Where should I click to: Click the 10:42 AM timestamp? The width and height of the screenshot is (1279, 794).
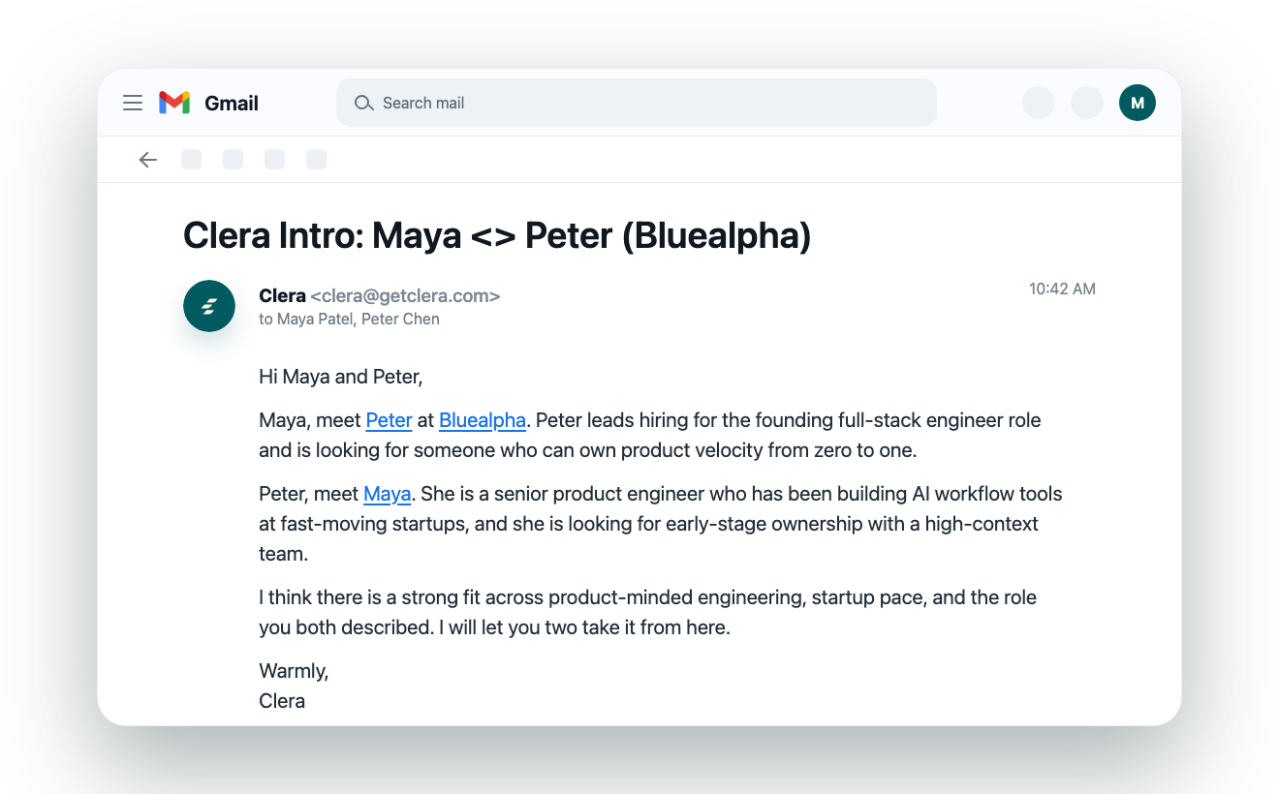click(1062, 289)
